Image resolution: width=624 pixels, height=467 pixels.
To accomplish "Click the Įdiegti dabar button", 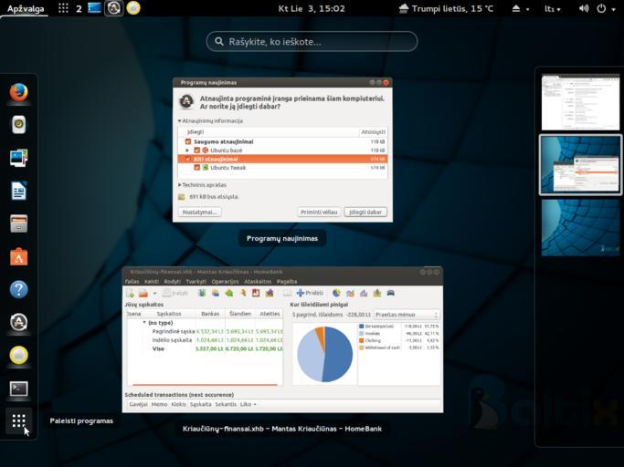I will (365, 212).
